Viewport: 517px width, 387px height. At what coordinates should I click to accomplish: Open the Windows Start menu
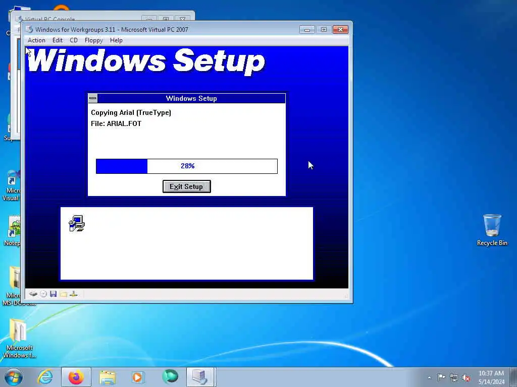(14, 377)
